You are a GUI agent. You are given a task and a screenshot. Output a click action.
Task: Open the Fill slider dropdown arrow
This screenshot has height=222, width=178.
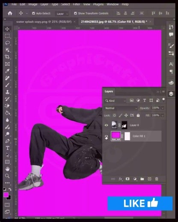(163, 115)
